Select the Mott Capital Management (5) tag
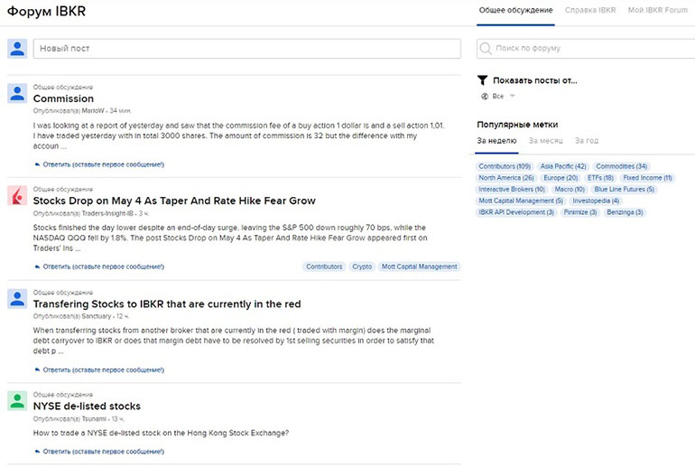695x467 pixels. coord(521,201)
